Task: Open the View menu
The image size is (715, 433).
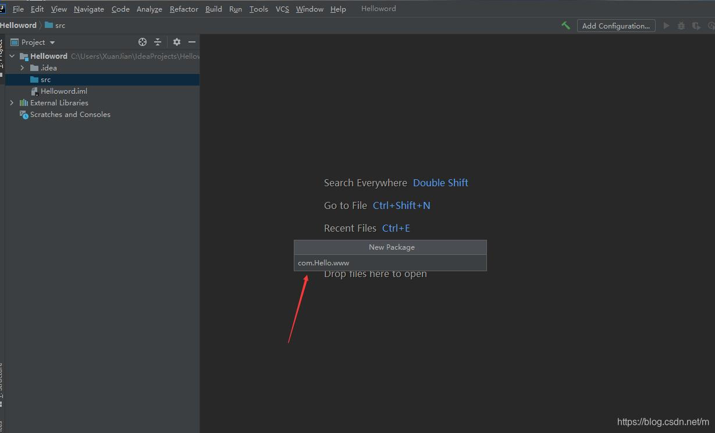Action: click(59, 9)
